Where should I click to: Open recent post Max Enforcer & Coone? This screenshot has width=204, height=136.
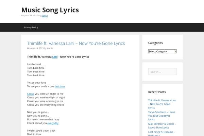[161, 123]
